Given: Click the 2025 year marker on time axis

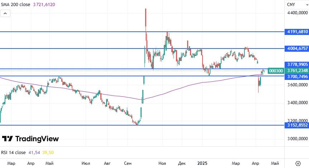Looking at the screenshot, I should tap(202, 163).
